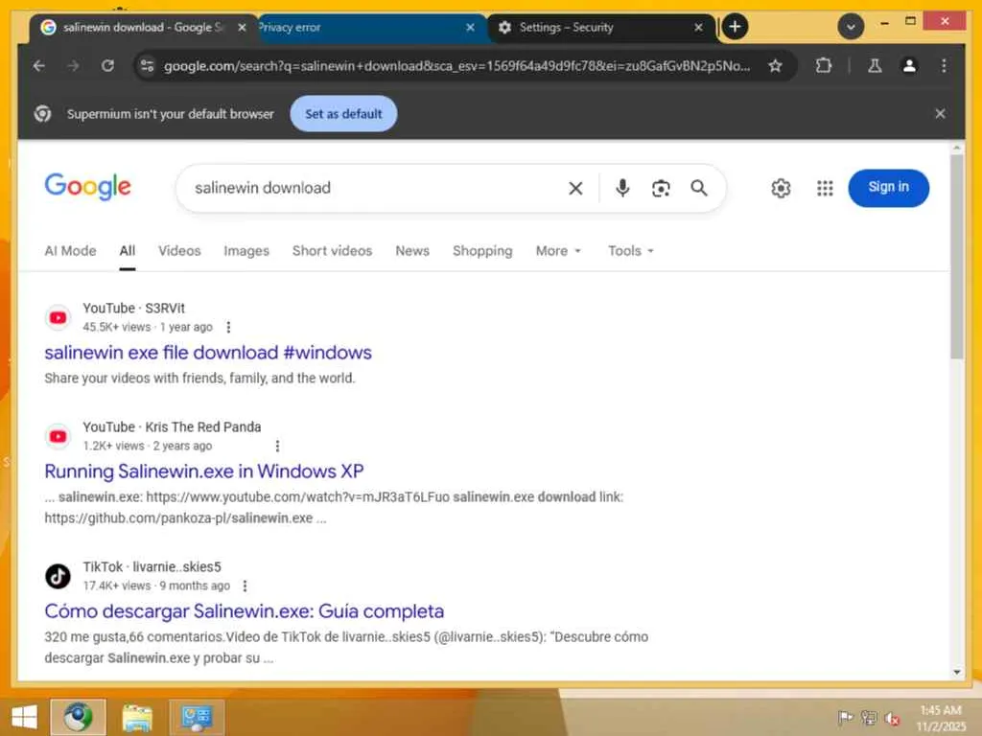This screenshot has width=982, height=736.
Task: Bookmark this page with the star icon
Action: click(x=775, y=66)
